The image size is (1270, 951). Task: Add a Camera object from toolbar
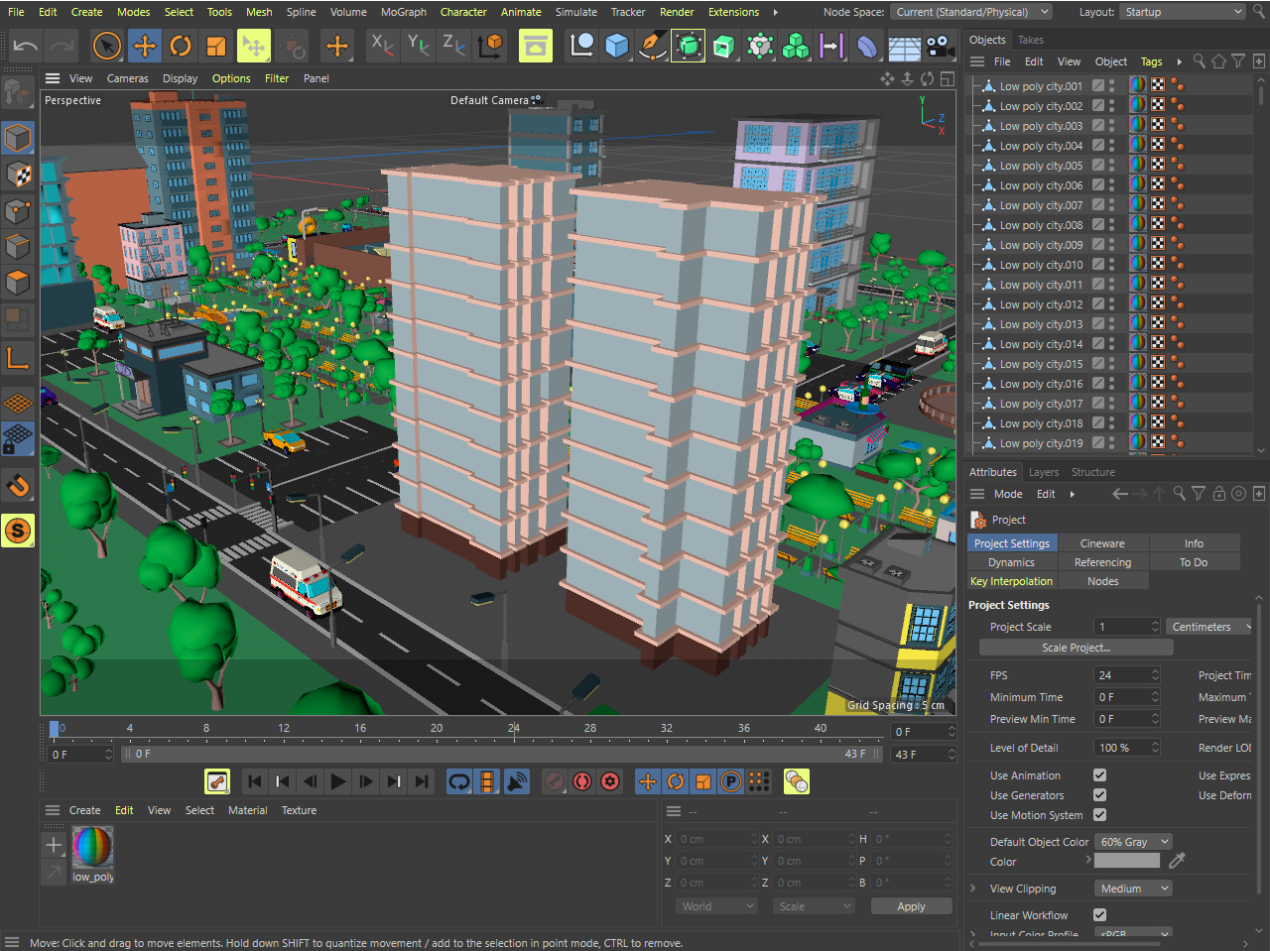[939, 46]
